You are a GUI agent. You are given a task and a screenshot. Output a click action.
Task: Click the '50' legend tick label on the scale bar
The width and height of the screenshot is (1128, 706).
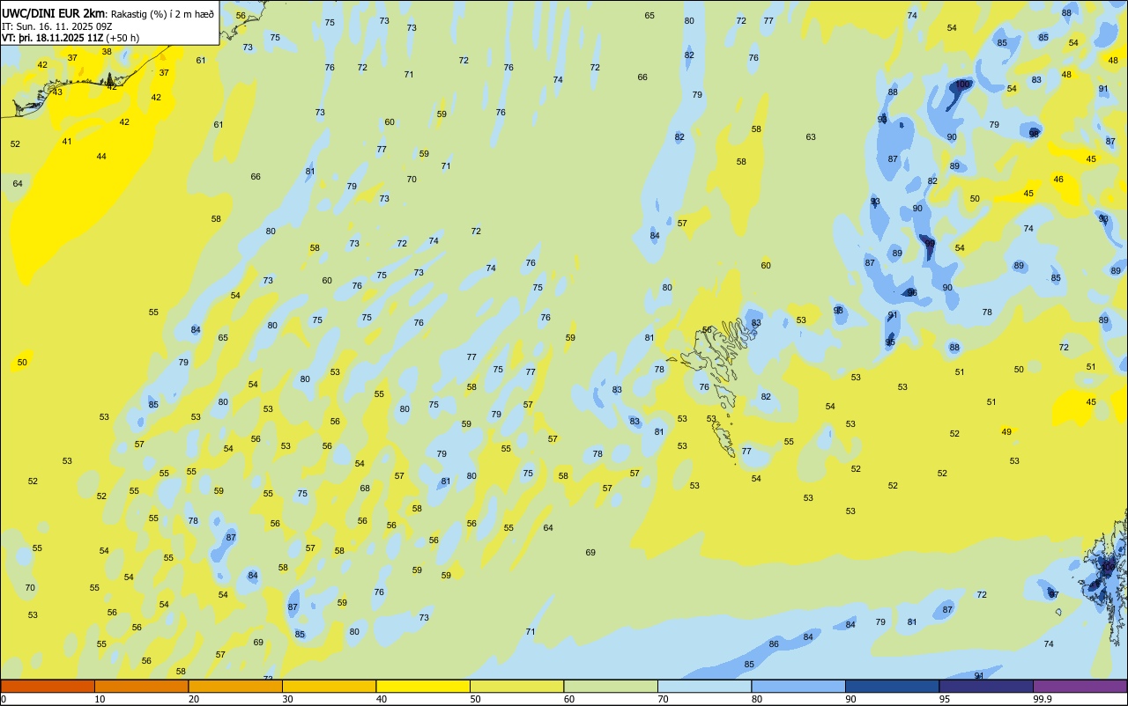coord(475,699)
